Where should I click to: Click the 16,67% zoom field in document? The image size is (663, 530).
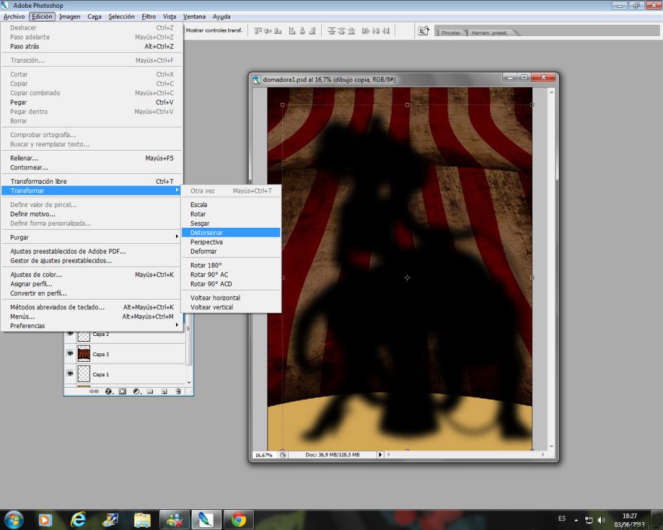(x=264, y=455)
